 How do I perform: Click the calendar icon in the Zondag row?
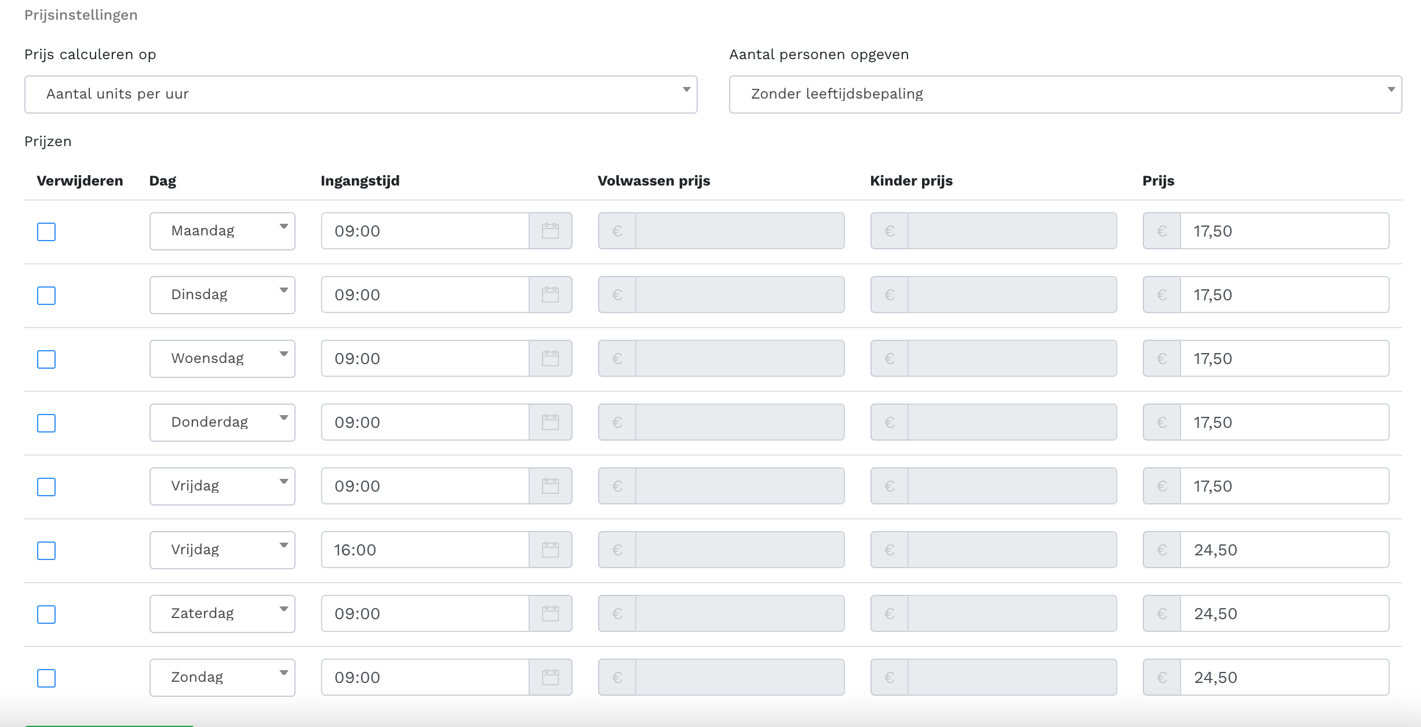(x=550, y=678)
